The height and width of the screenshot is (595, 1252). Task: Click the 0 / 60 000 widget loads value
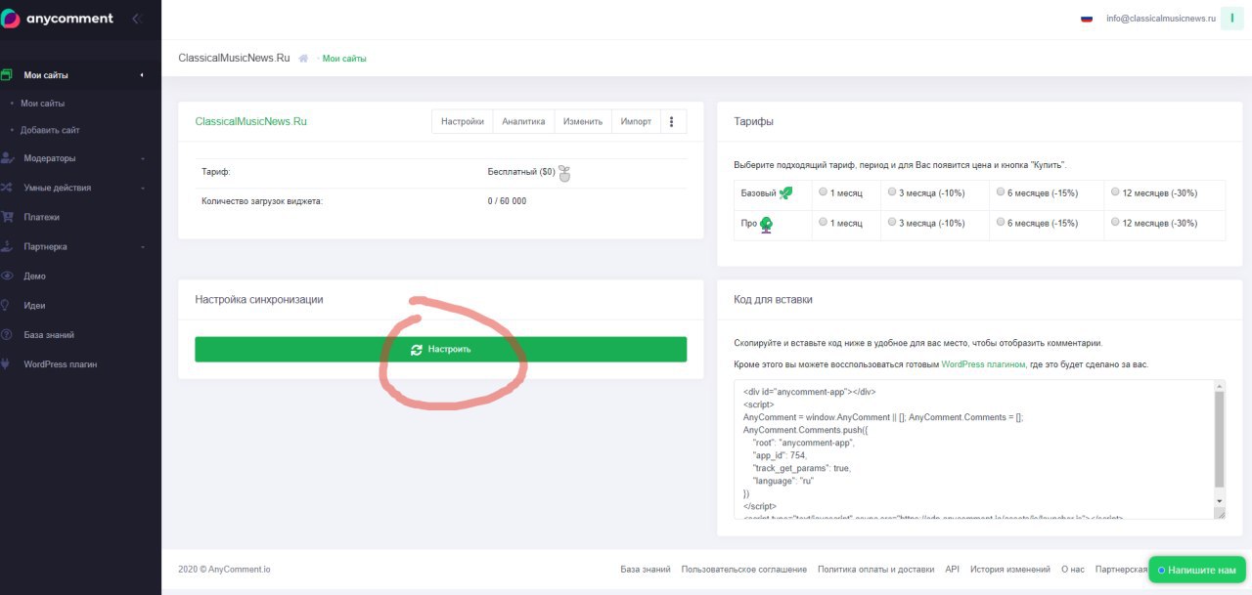coord(507,201)
